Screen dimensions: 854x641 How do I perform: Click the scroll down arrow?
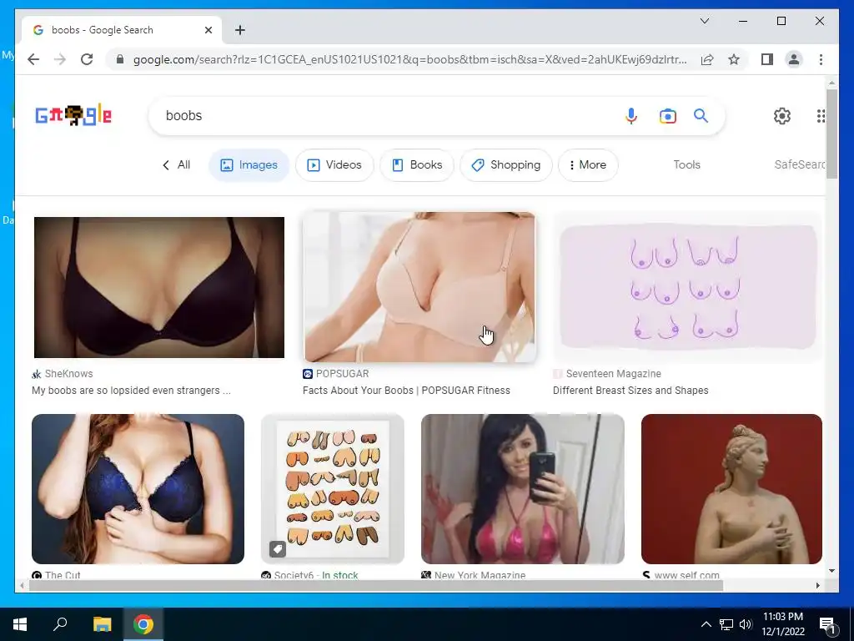point(831,571)
